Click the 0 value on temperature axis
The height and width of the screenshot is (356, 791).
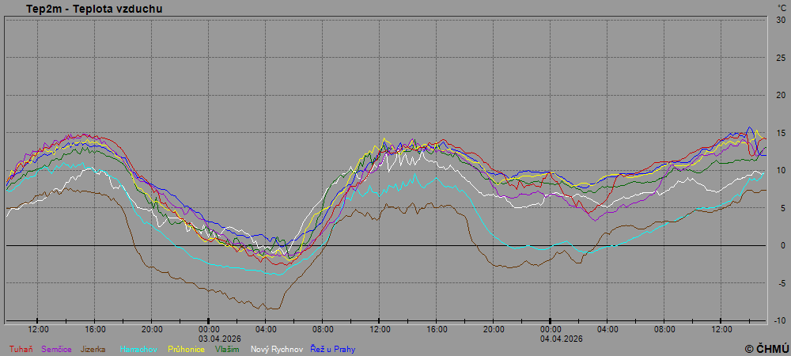[x=782, y=245]
